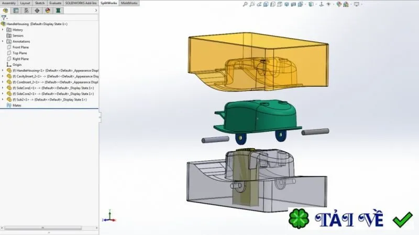Click the Previous View icon
The height and width of the screenshot is (235, 419).
[259, 4]
